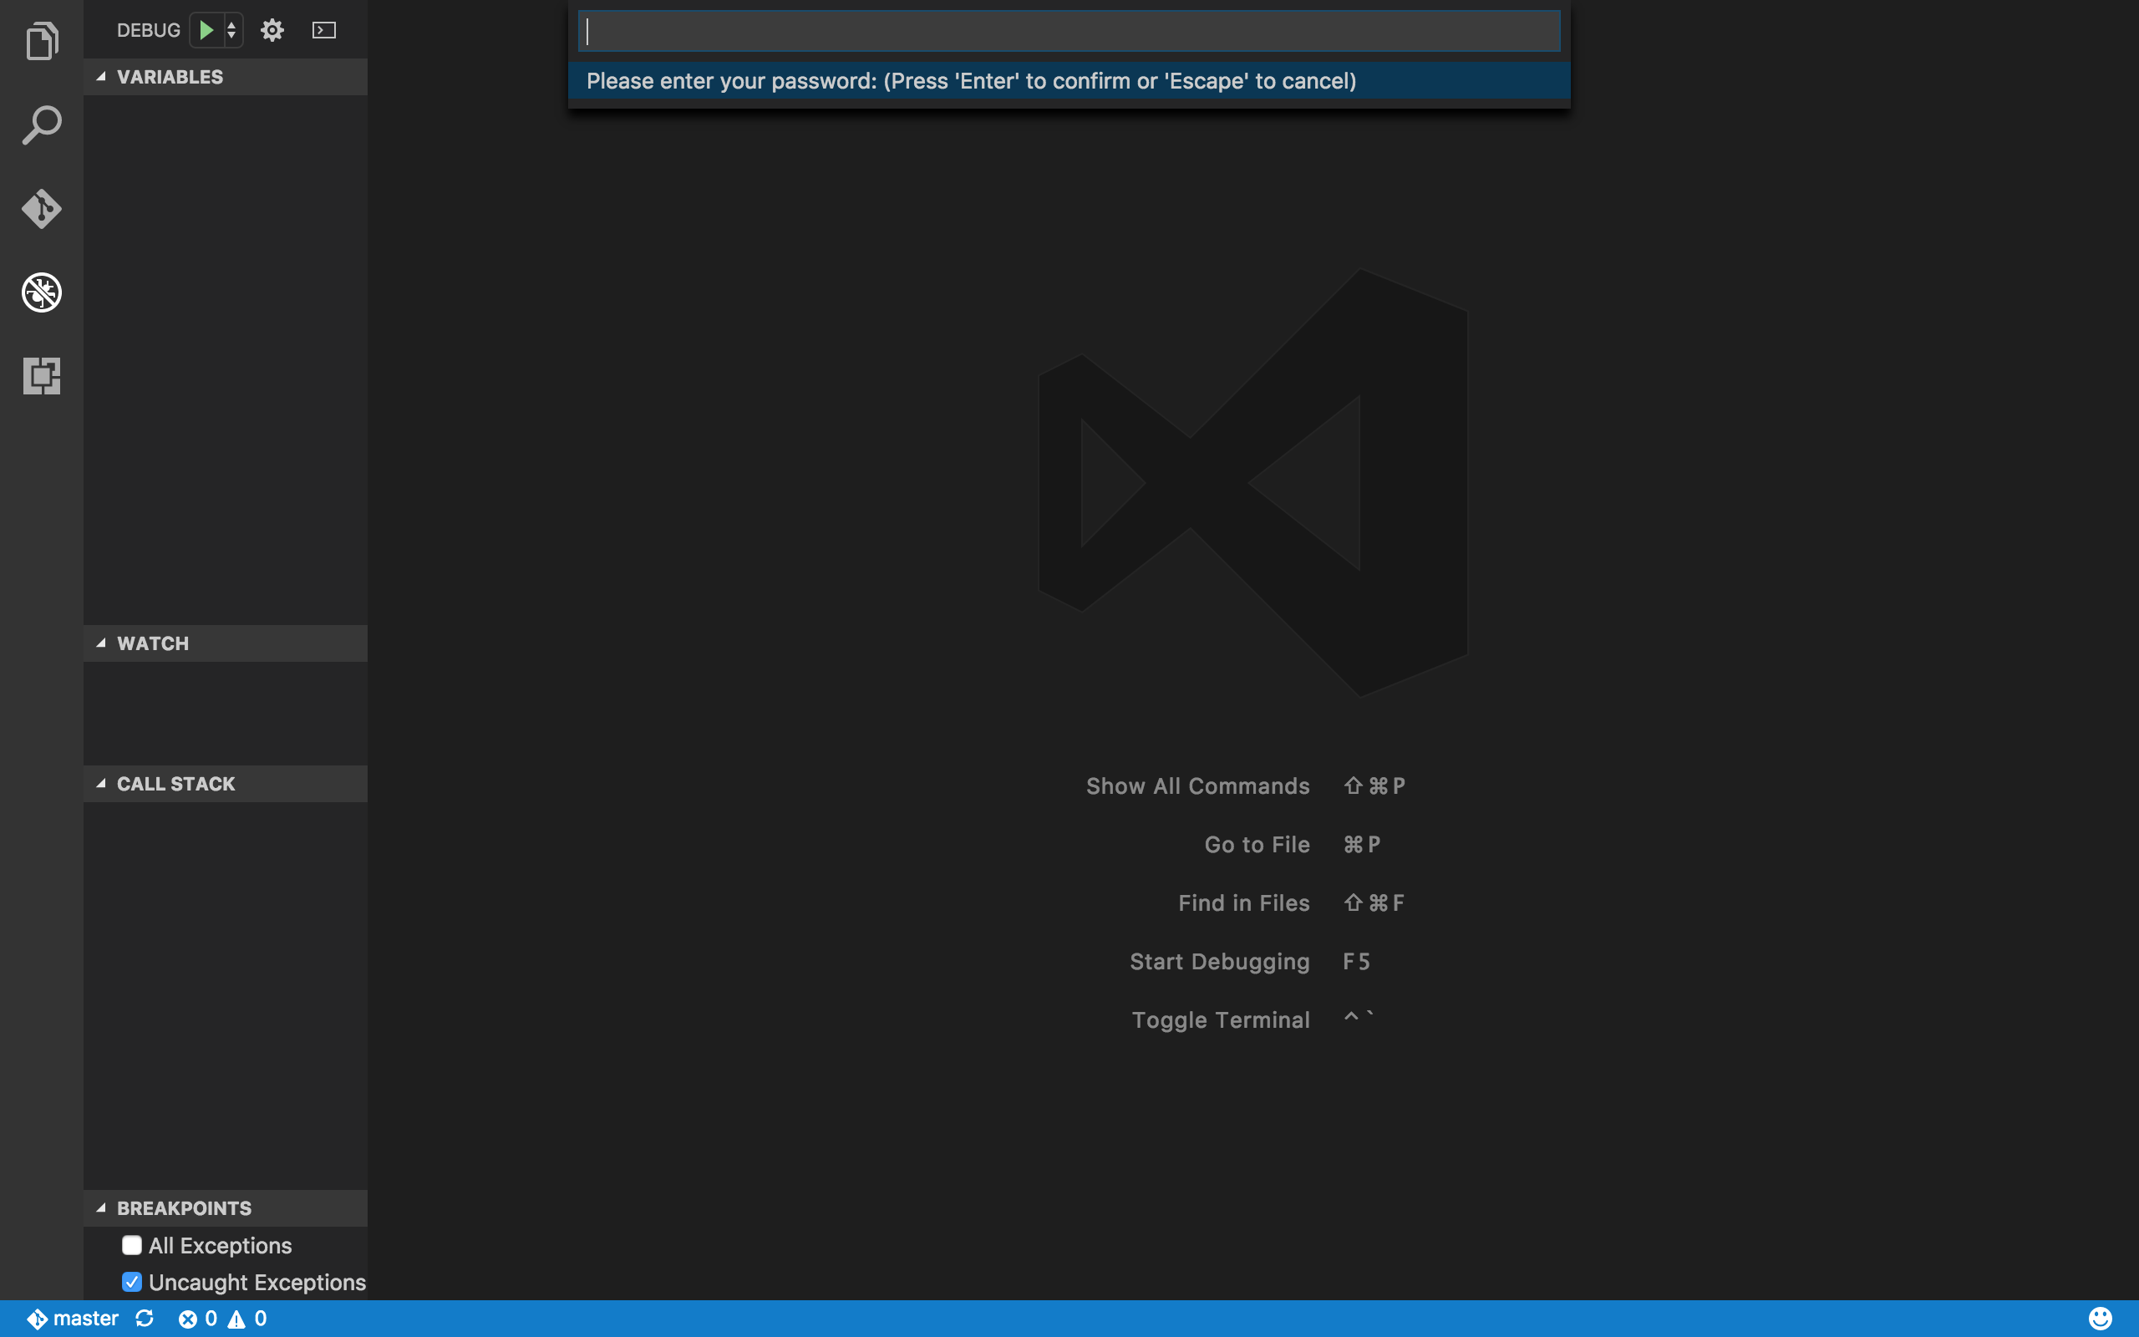Collapse the BREAKPOINTS section
2139x1337 pixels.
[x=101, y=1208]
